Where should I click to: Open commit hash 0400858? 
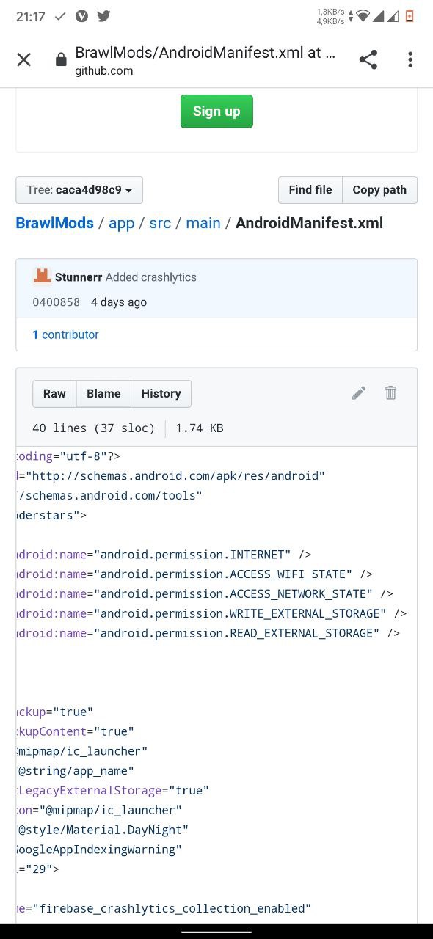coord(56,302)
